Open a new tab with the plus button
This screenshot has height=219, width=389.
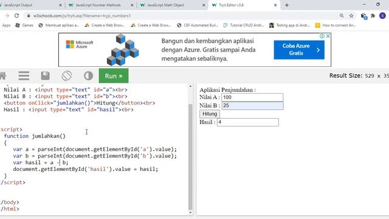point(287,5)
